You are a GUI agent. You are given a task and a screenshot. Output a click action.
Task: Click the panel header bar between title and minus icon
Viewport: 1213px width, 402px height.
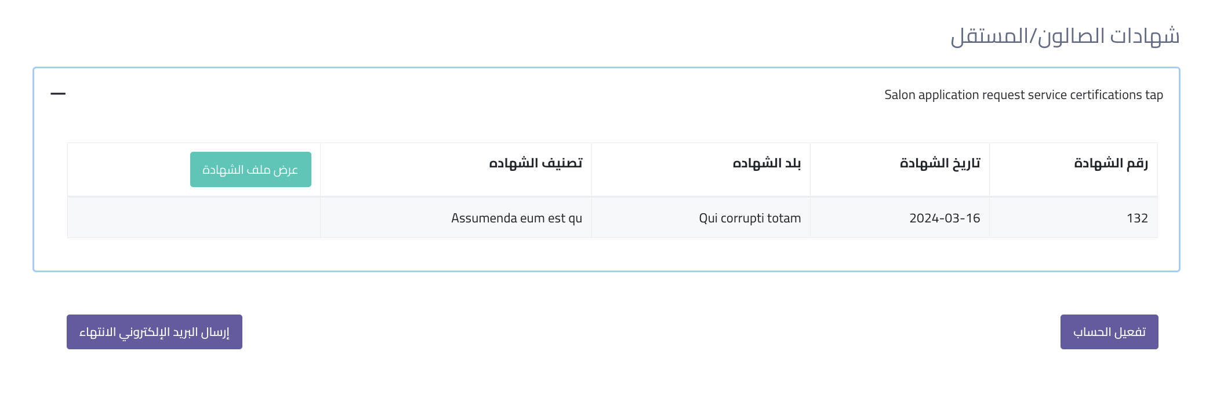[464, 94]
